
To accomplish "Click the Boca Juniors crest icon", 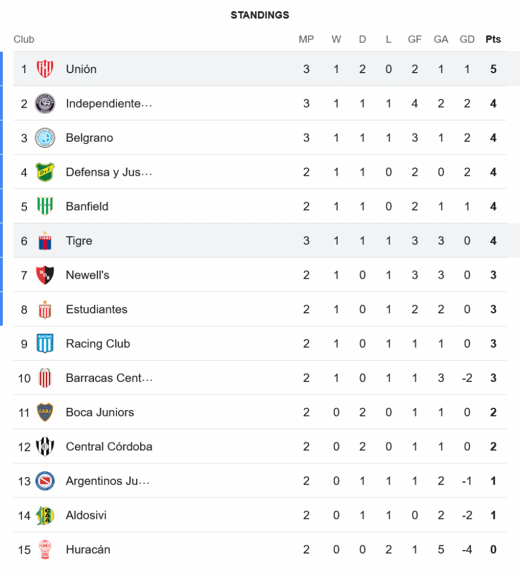I will 45,412.
